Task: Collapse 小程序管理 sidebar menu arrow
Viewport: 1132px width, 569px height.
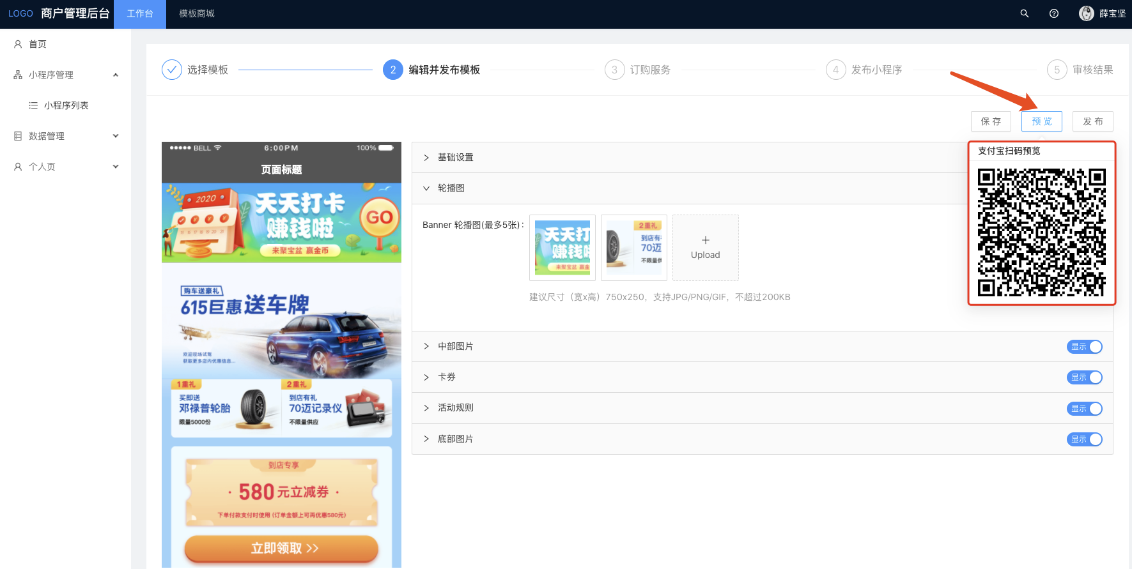Action: tap(116, 75)
